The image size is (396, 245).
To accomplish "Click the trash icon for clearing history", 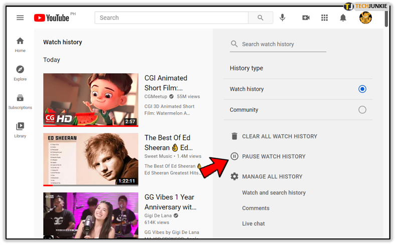I will coord(234,136).
